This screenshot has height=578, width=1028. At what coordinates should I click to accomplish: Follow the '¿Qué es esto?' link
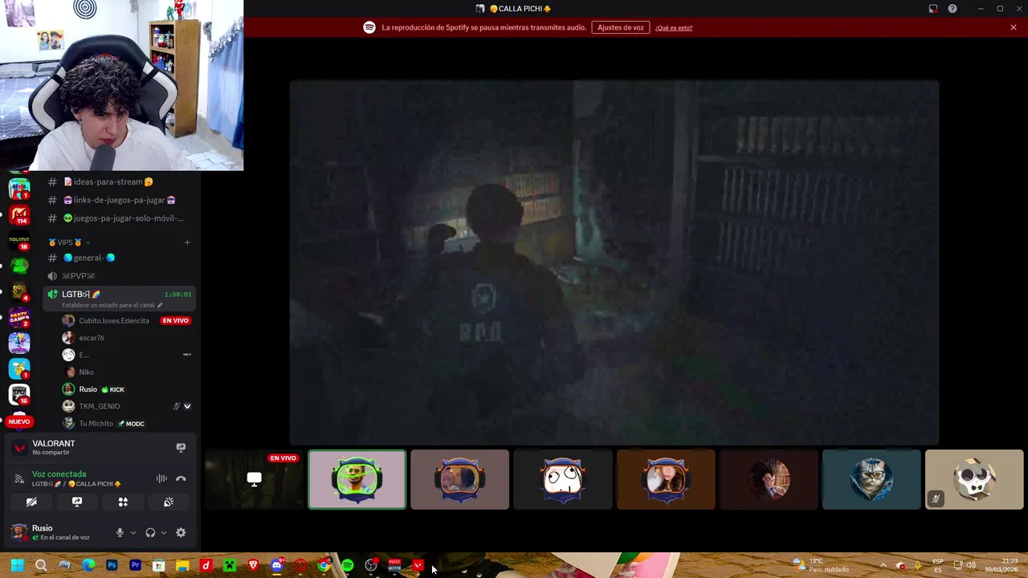(x=673, y=28)
